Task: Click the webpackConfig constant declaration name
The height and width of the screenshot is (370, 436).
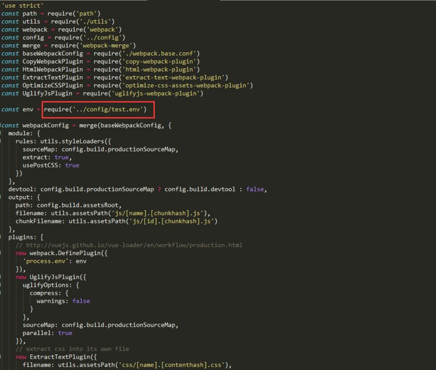Action: coord(46,125)
